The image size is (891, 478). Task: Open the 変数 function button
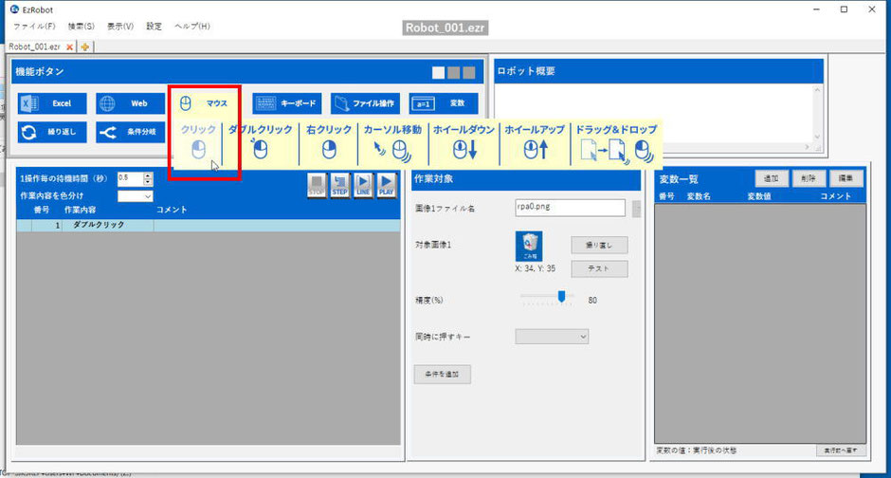point(444,103)
